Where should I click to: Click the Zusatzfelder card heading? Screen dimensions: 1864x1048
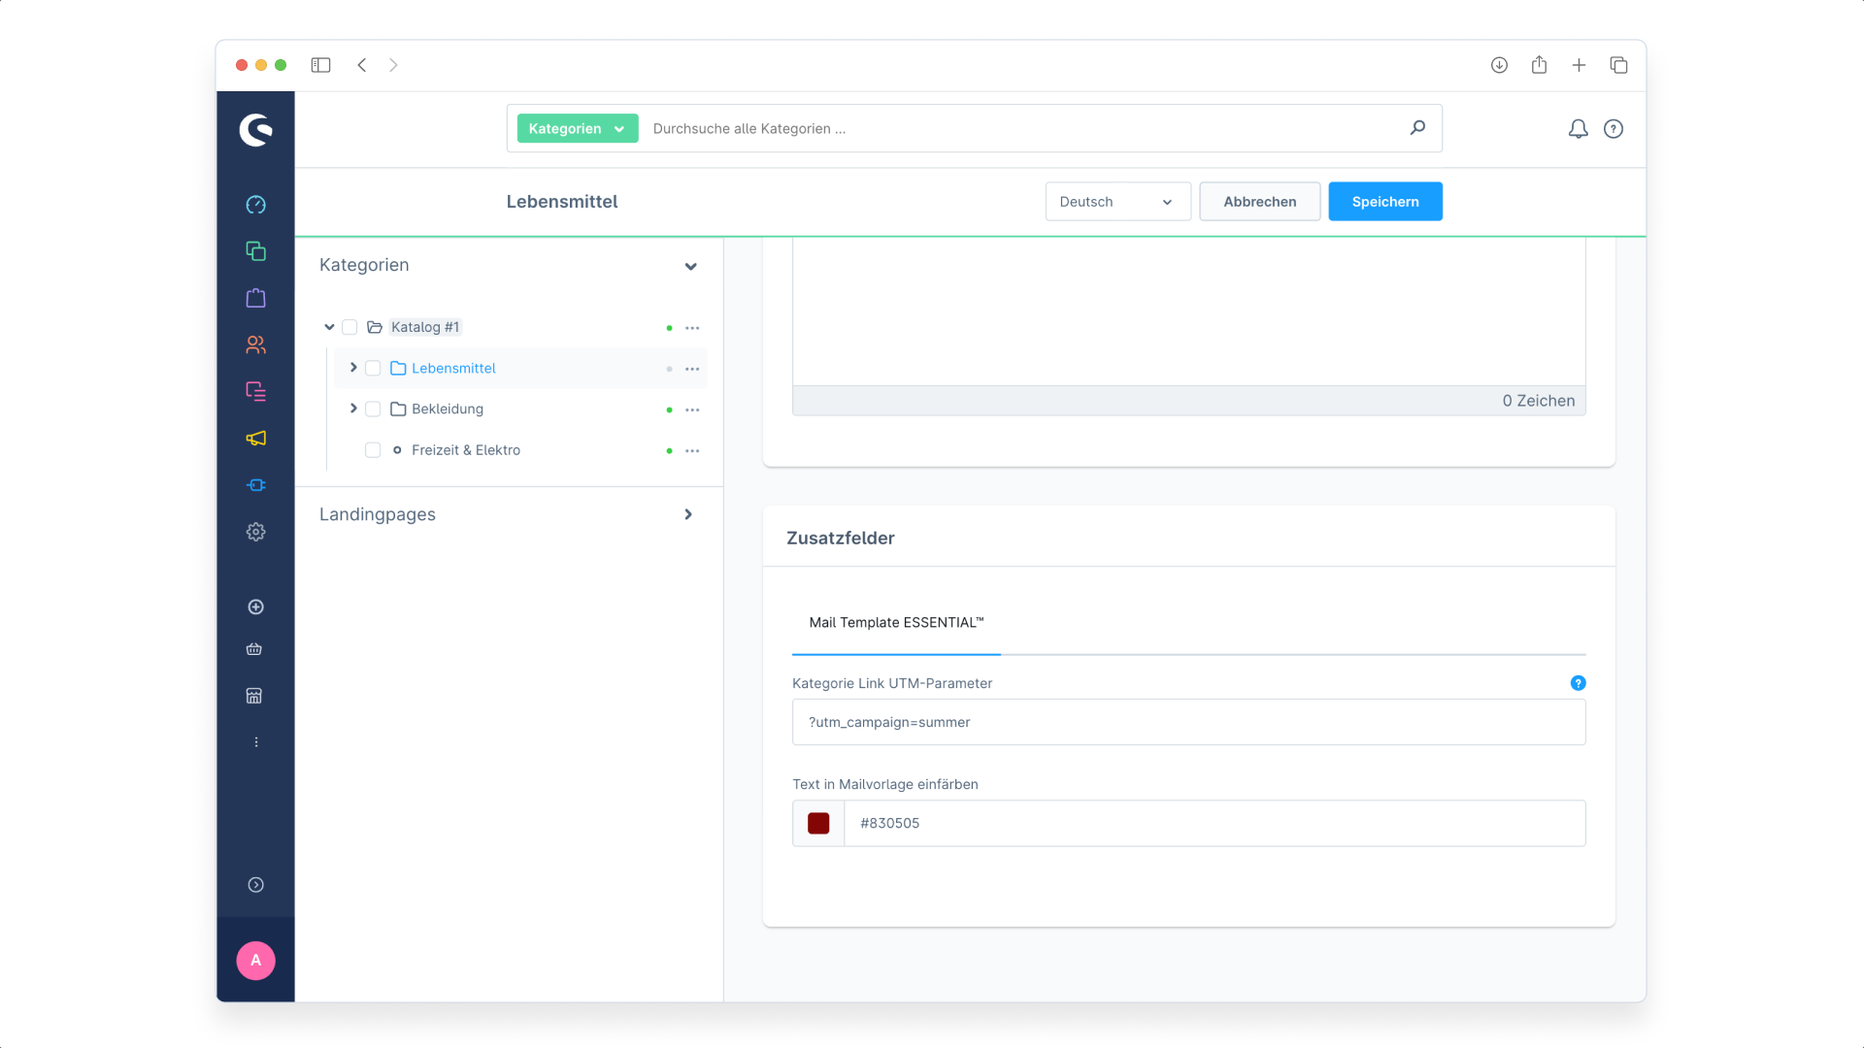click(841, 538)
